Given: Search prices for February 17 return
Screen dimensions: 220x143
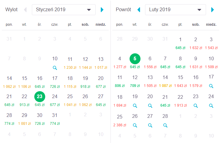Looking at the screenshot, I should (211, 86).
